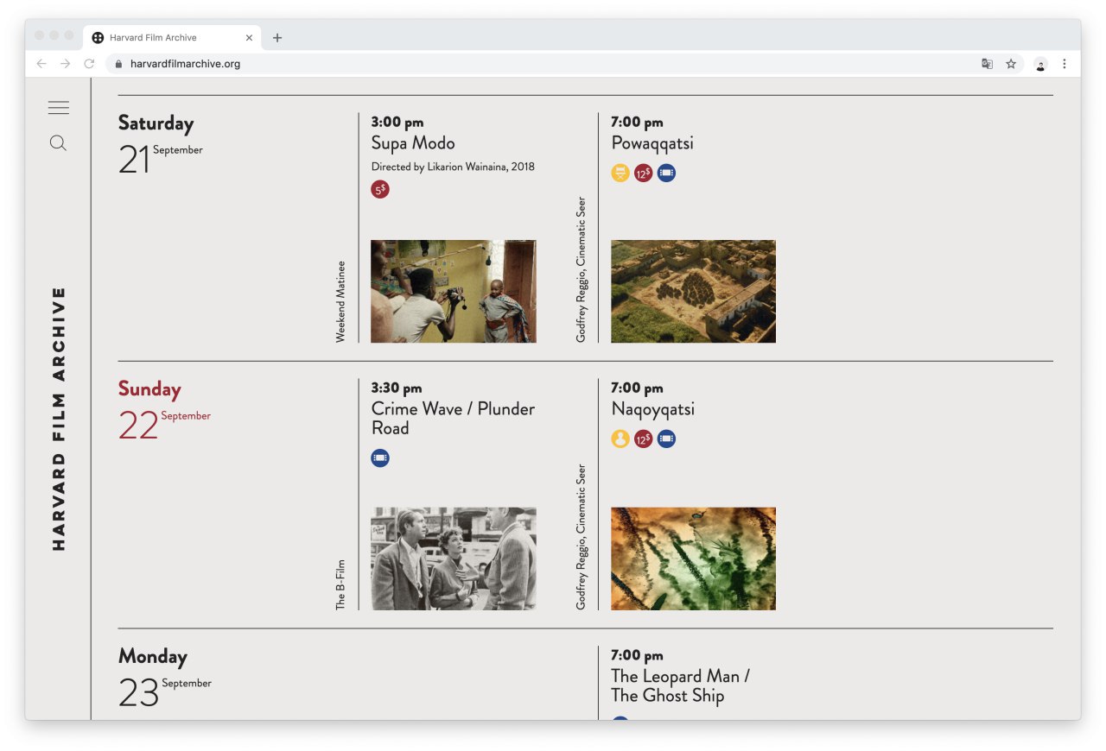This screenshot has width=1106, height=751.
Task: Click the $5 price icon under Supa Modo
Action: click(x=380, y=189)
